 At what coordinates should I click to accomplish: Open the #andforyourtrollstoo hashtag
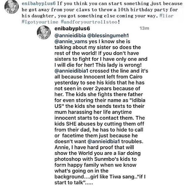tap(89, 22)
